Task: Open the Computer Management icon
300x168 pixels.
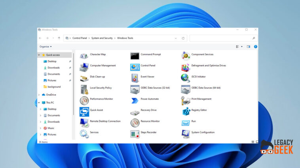Action: tap(84, 67)
